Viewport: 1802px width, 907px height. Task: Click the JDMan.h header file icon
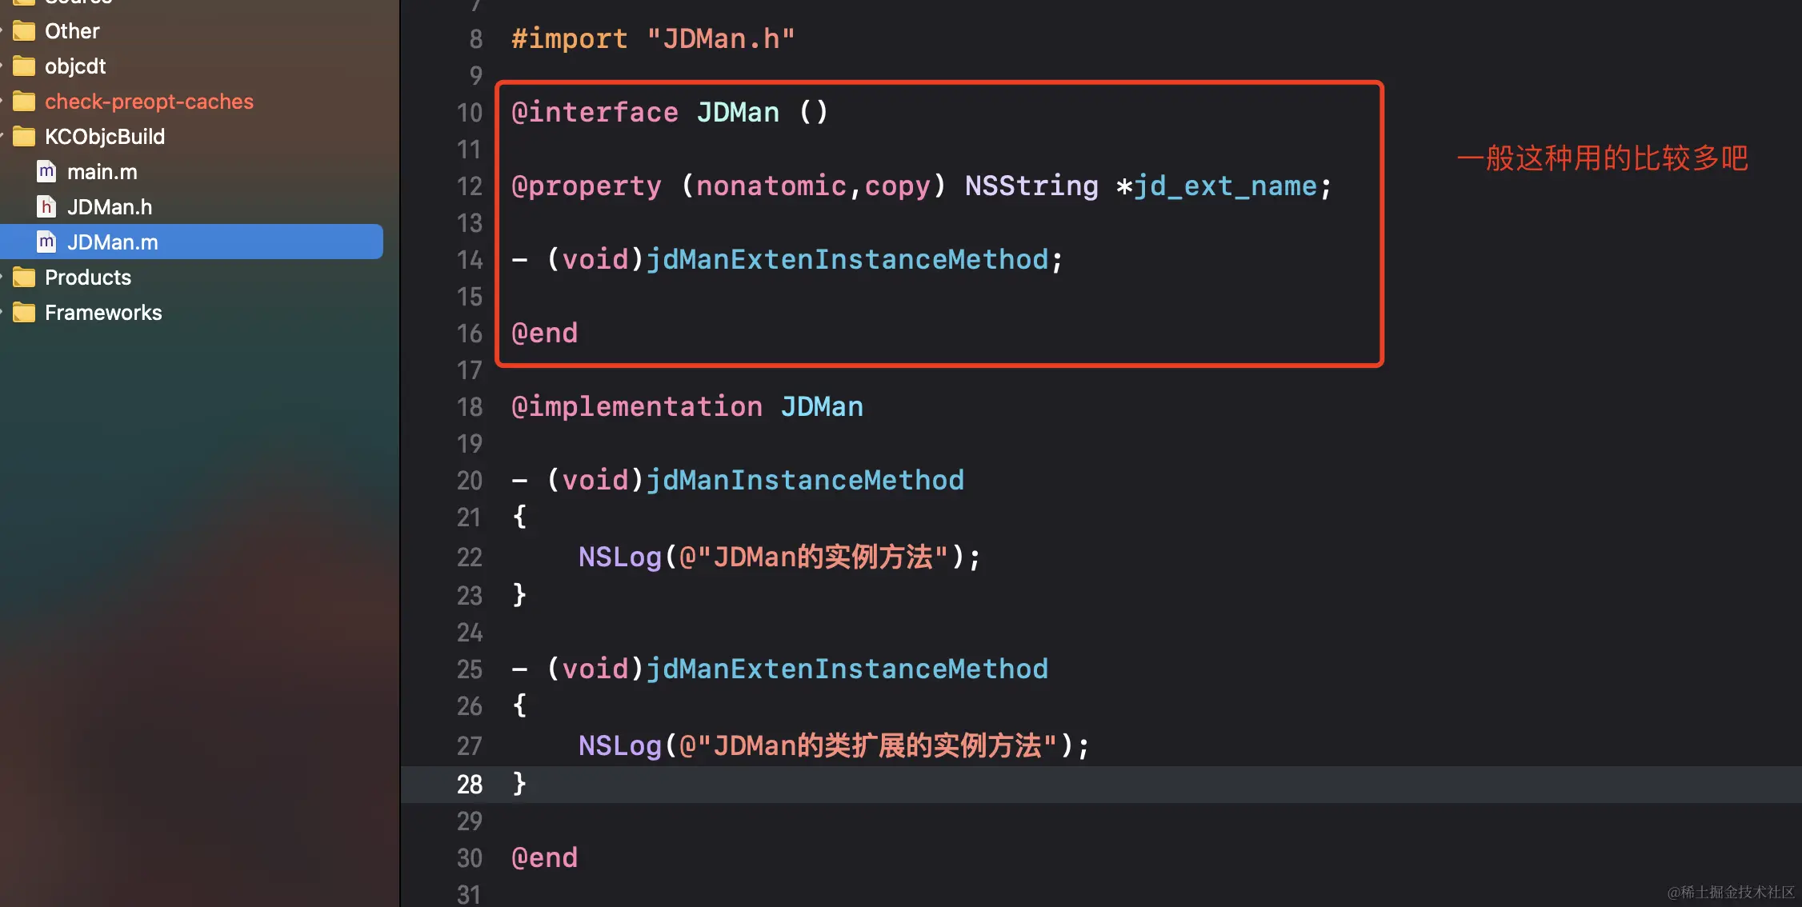click(x=46, y=206)
